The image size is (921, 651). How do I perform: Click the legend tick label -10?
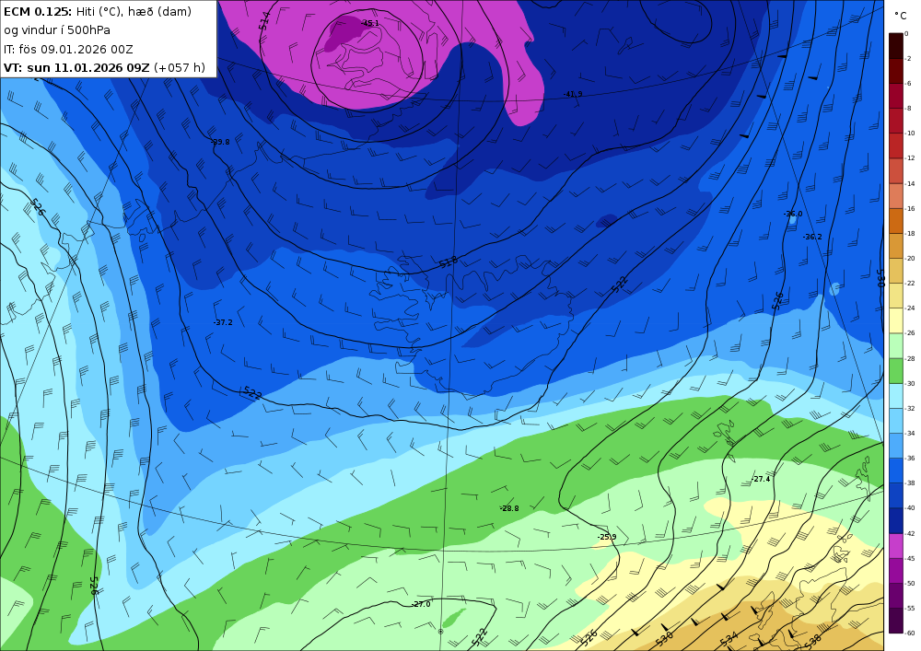909,134
